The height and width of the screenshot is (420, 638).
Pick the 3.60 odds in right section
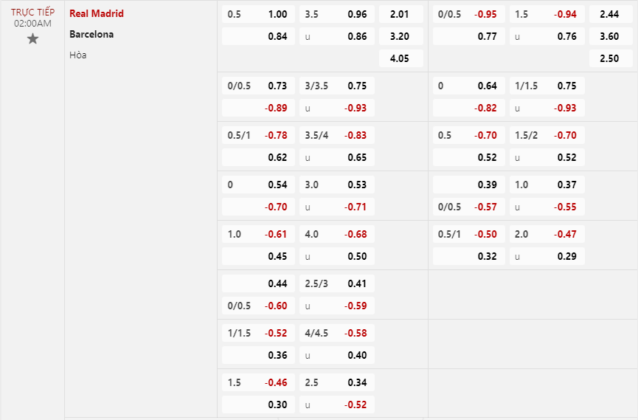[x=609, y=35]
